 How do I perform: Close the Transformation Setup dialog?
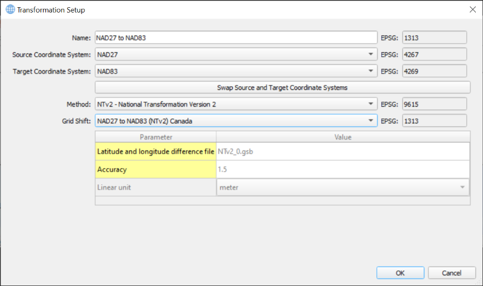[x=473, y=10]
